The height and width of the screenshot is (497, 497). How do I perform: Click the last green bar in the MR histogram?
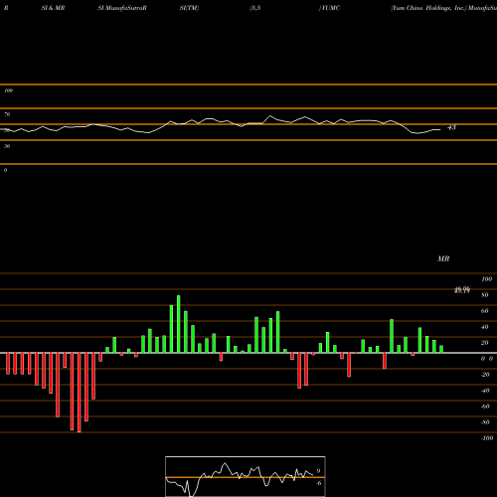click(x=441, y=349)
